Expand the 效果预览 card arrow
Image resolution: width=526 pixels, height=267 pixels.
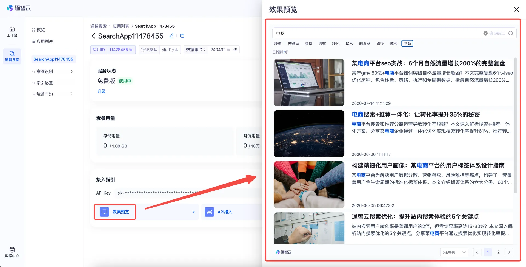(x=193, y=212)
